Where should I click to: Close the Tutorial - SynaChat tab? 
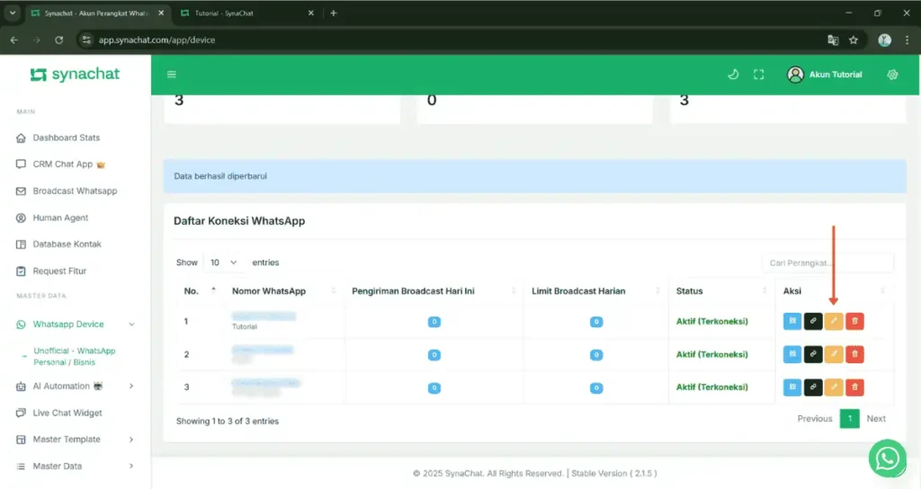coord(310,13)
